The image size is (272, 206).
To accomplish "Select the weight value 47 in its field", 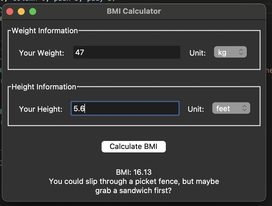I will tap(79, 52).
